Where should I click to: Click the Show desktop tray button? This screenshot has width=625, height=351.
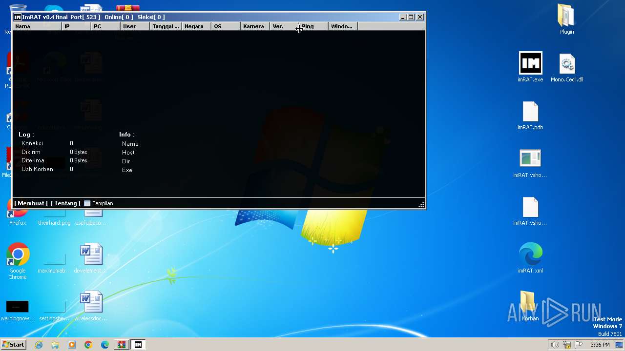(x=619, y=345)
